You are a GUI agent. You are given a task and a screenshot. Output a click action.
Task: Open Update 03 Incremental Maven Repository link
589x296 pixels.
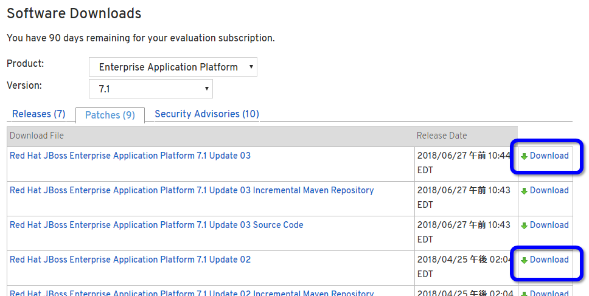[x=192, y=190]
